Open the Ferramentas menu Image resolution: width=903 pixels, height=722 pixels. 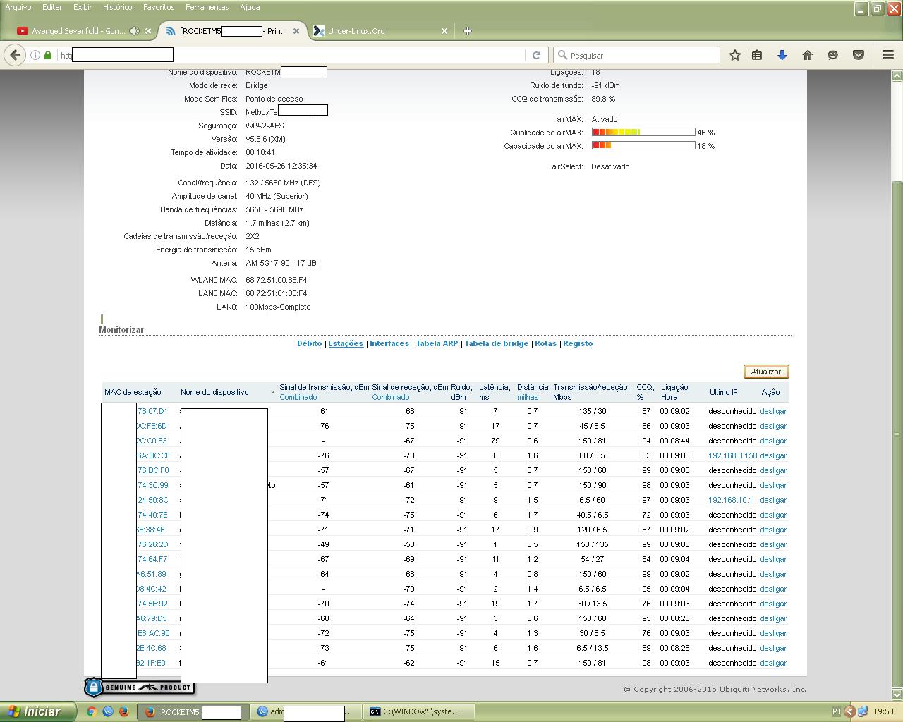click(207, 7)
